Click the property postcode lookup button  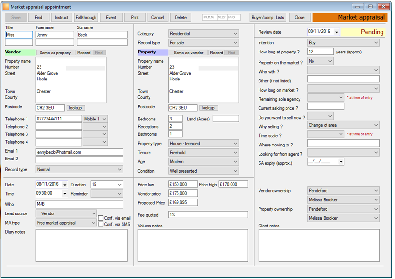208,108
